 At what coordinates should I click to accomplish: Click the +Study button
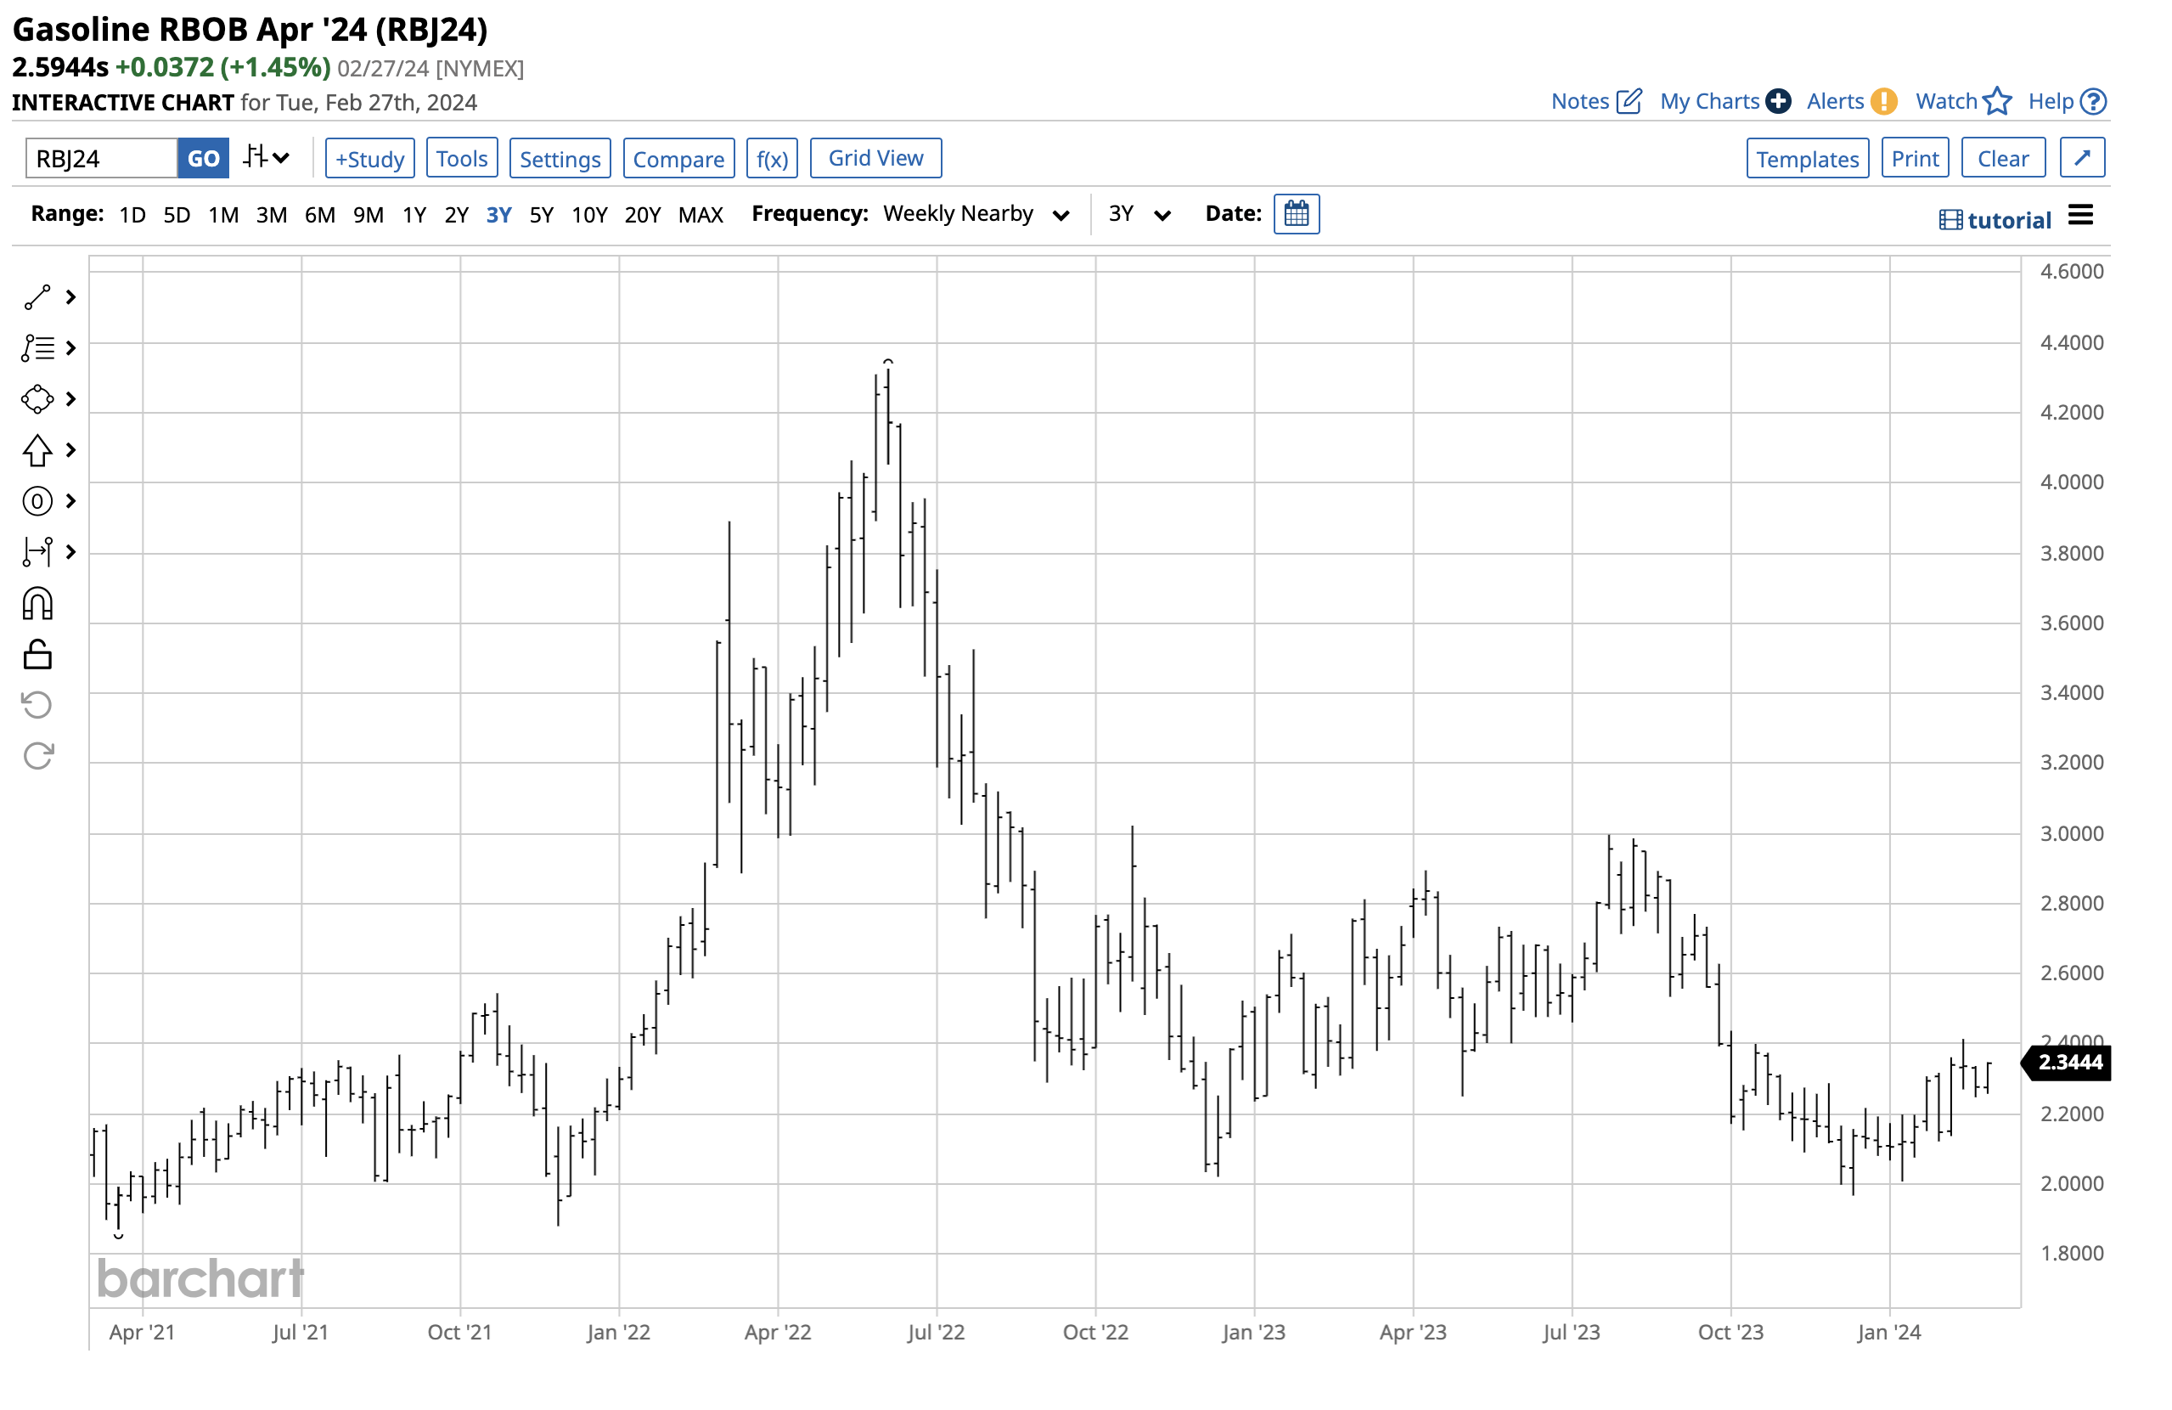[369, 159]
